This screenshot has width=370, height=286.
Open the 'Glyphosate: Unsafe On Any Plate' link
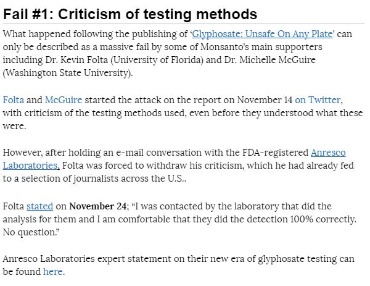(264, 34)
